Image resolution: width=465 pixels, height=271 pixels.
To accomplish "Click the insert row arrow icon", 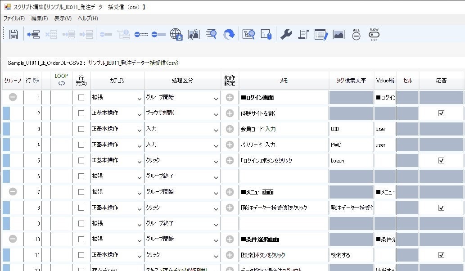I will 33,34.
